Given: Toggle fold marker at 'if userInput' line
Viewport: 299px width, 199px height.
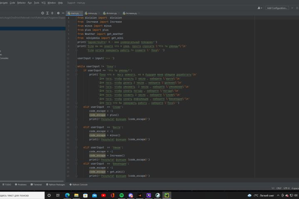Looking at the screenshot, I should (76, 70).
